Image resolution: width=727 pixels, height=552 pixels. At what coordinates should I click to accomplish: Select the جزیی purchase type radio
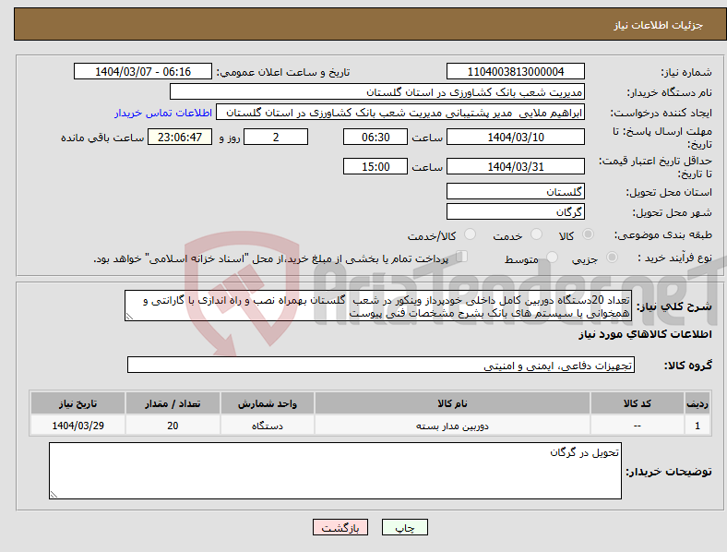612,257
